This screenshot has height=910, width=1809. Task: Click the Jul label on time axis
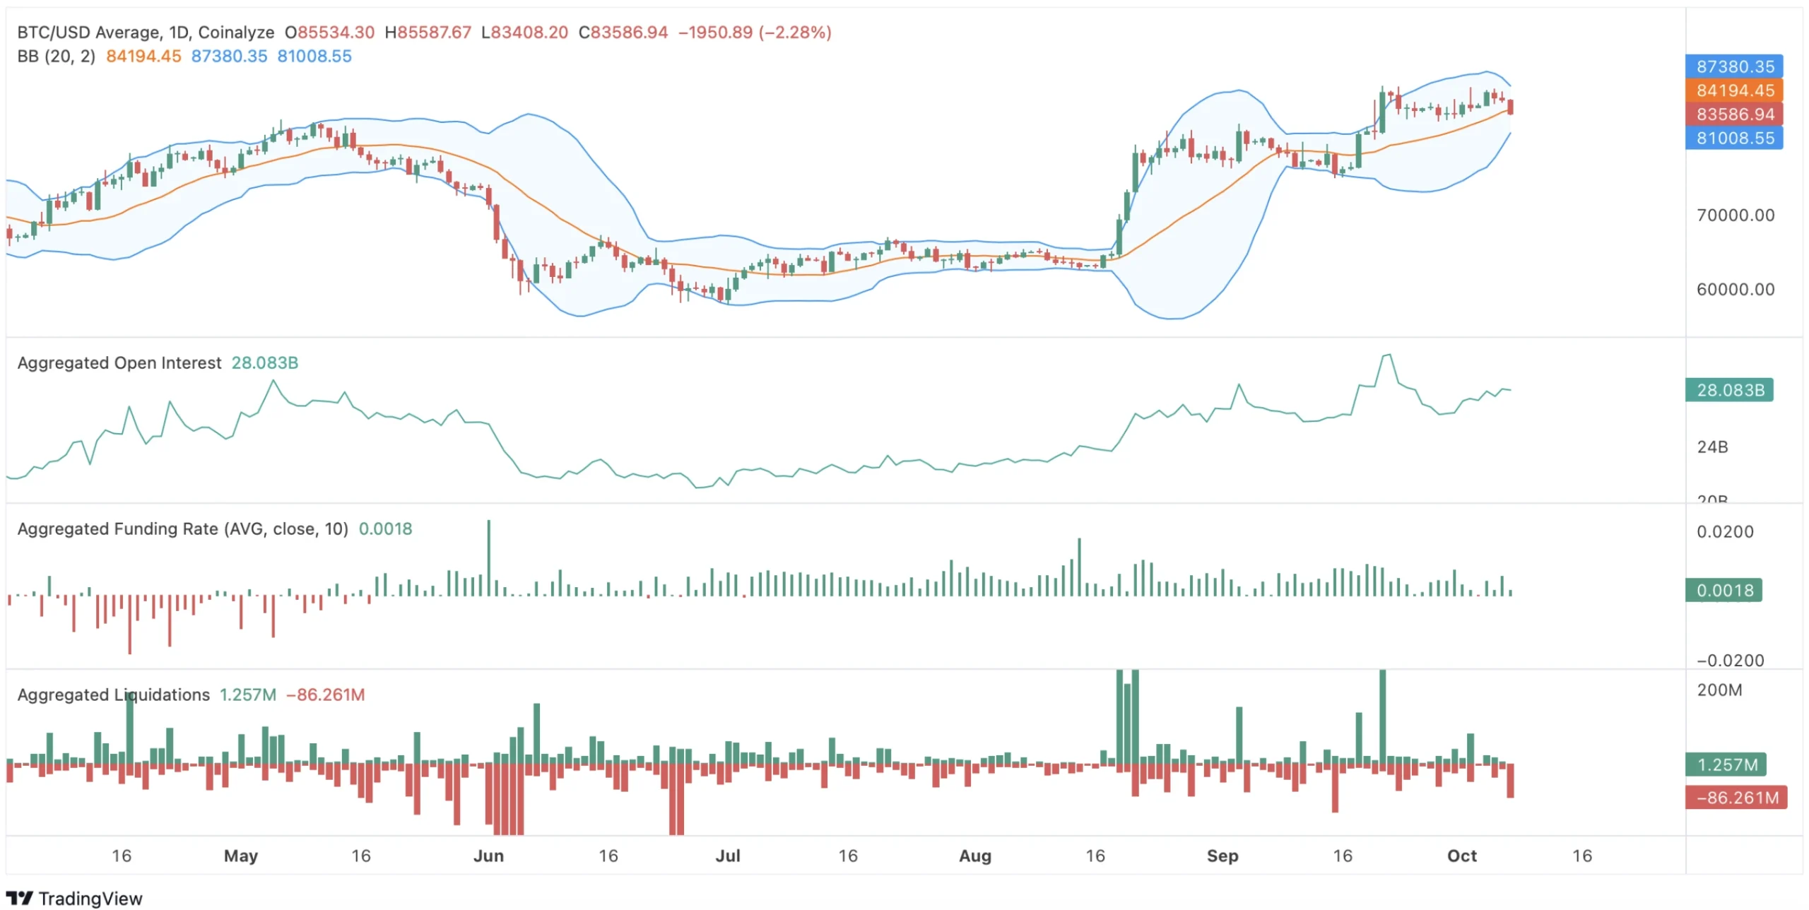728,856
